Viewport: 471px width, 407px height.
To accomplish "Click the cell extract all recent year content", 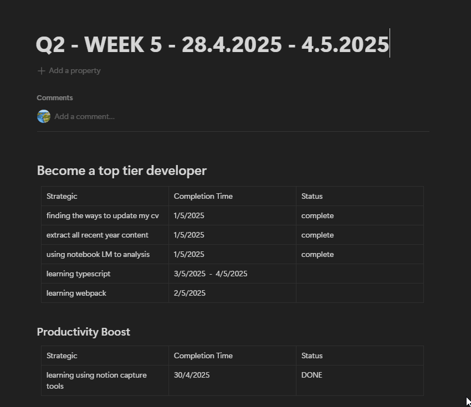I will tap(97, 235).
